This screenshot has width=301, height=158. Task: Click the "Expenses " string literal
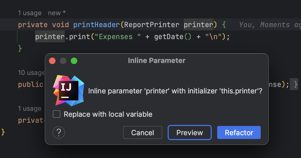coord(118,37)
